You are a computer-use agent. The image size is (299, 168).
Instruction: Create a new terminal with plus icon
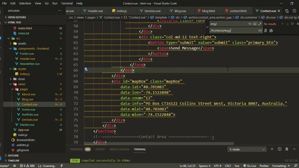click(272, 149)
